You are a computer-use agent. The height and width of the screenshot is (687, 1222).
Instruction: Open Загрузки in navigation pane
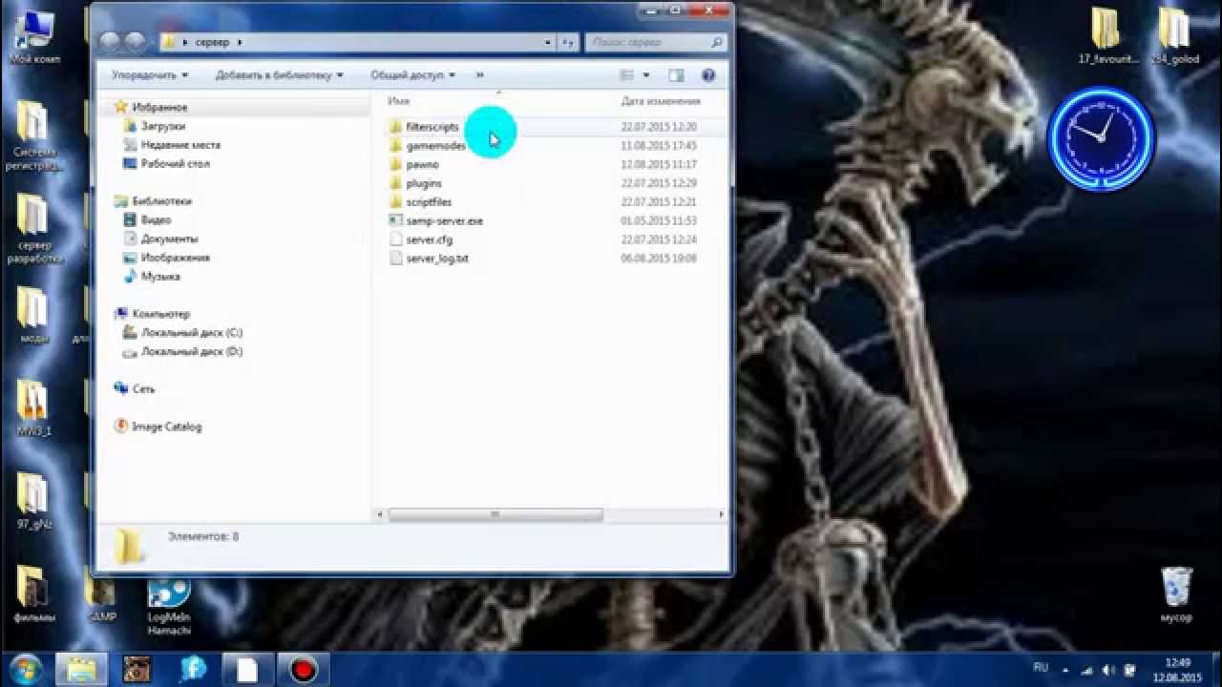[x=162, y=126]
